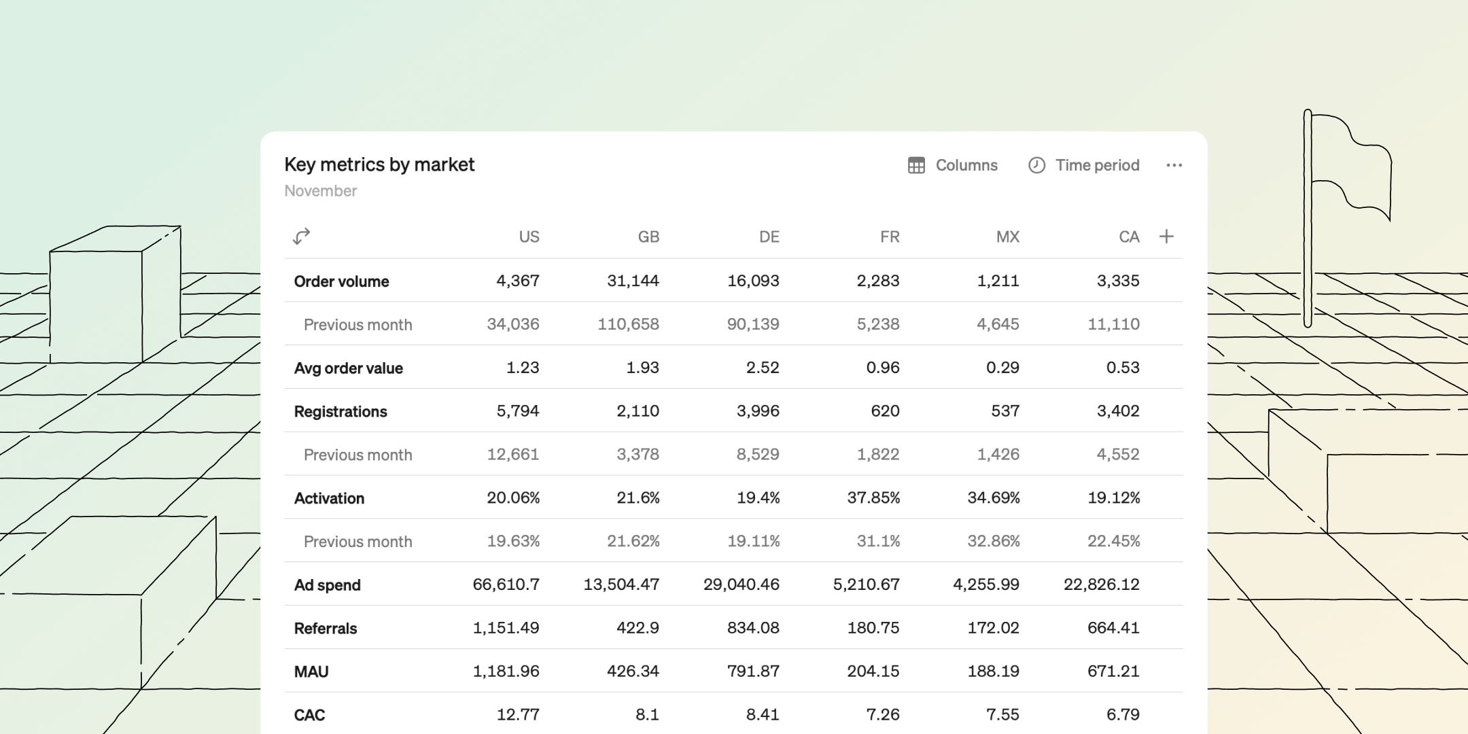Click the Referrals row label
The width and height of the screenshot is (1468, 734).
point(325,629)
